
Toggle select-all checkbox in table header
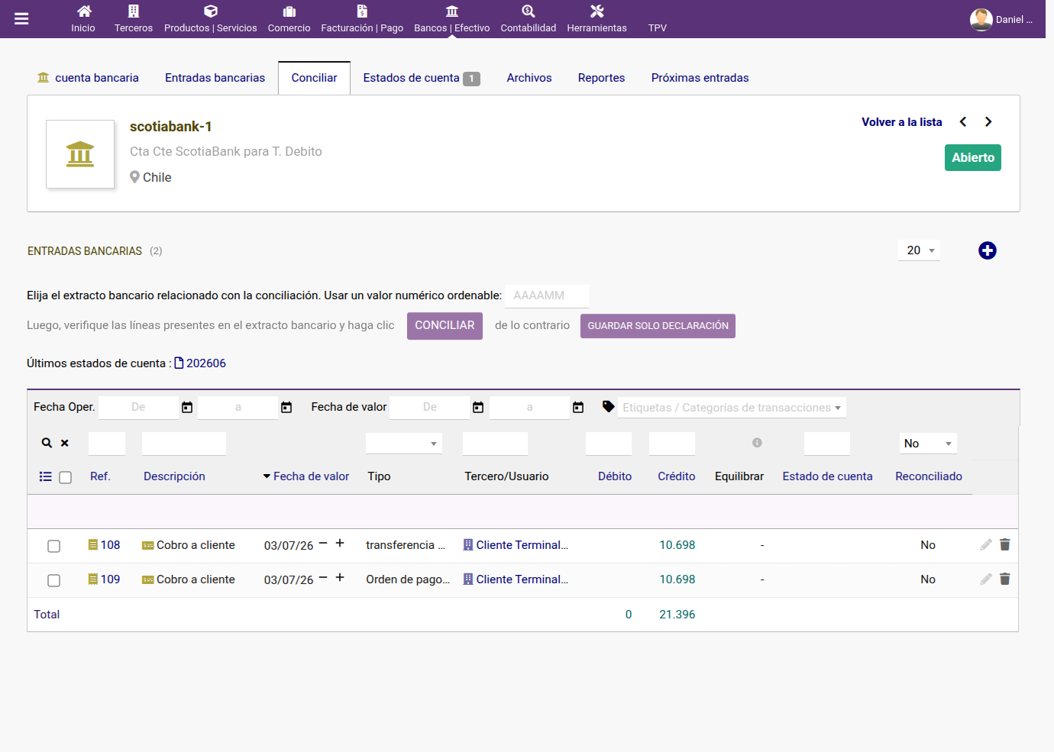coord(66,477)
